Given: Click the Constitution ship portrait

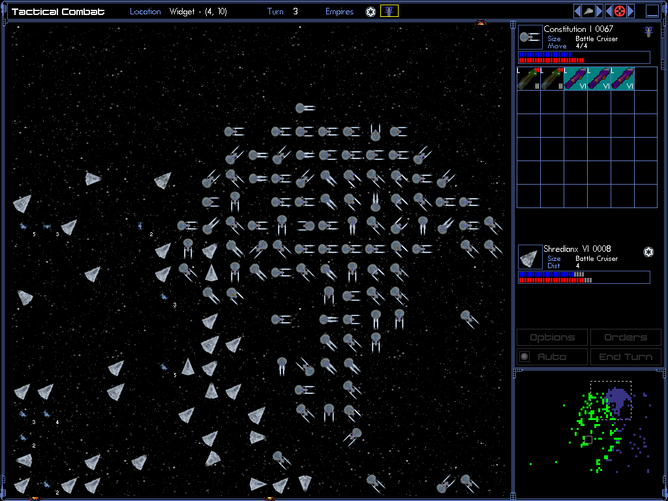Looking at the screenshot, I should coord(530,37).
